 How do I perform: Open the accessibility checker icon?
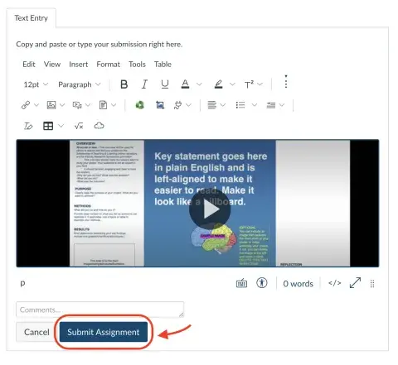tap(262, 283)
